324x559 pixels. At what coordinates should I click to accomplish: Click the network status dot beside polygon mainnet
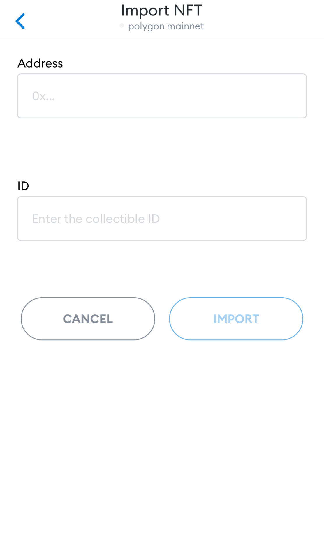coord(122,26)
